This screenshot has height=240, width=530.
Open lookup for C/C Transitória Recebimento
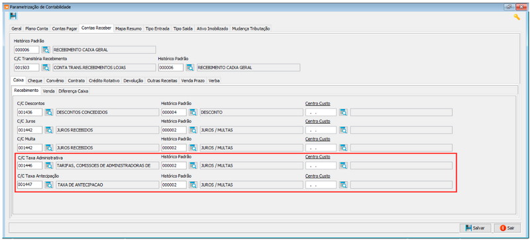pos(46,67)
